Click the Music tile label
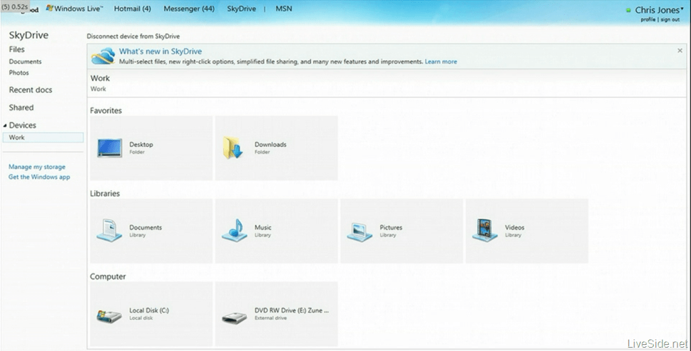This screenshot has height=351, width=691. [x=262, y=228]
